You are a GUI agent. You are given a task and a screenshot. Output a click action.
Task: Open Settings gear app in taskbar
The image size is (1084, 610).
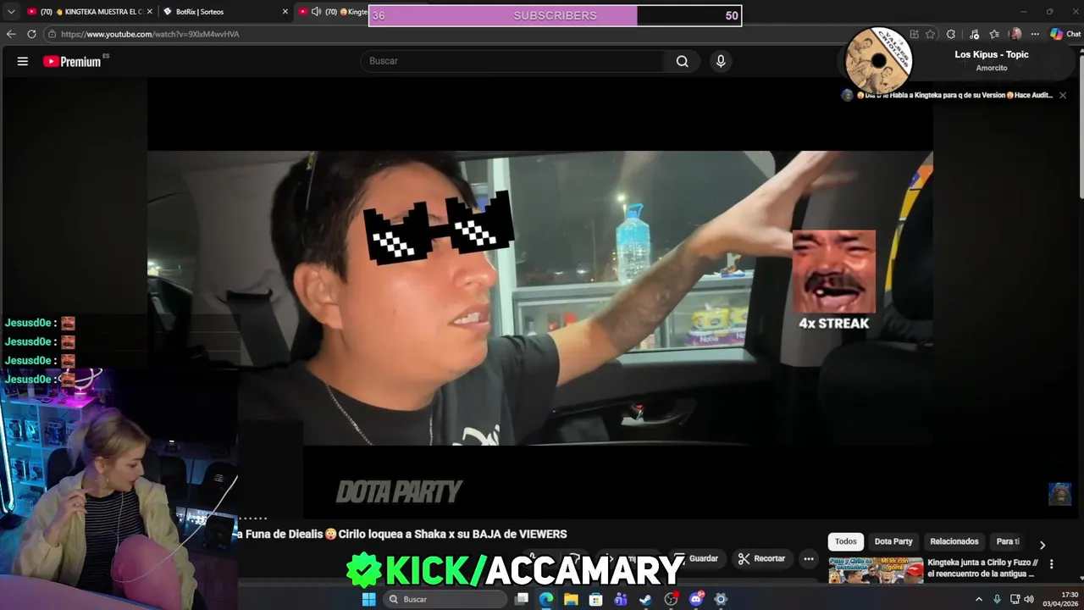[x=721, y=599]
